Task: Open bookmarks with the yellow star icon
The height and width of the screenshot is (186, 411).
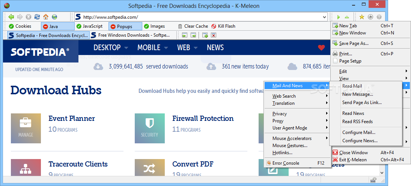Action: click(x=362, y=17)
